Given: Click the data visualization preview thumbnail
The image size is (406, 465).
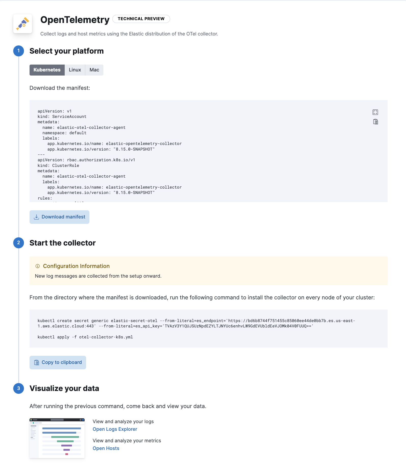Looking at the screenshot, I should point(57,438).
